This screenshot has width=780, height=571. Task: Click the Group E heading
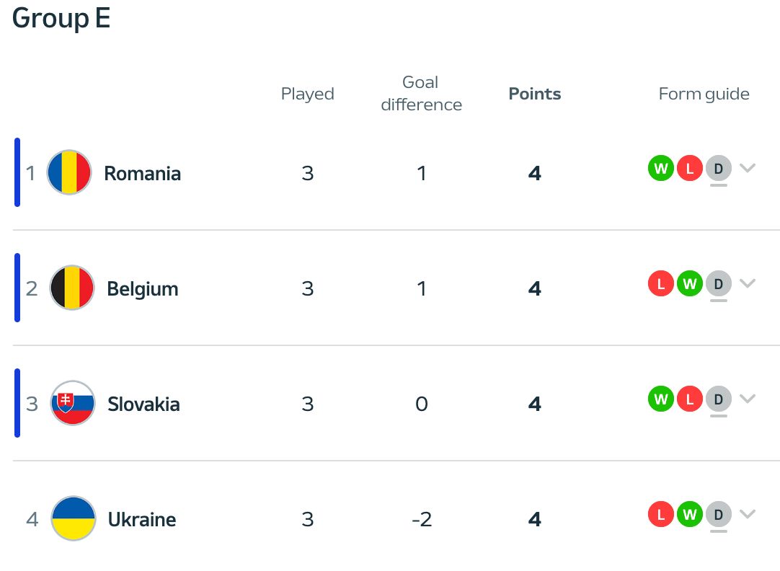[61, 18]
